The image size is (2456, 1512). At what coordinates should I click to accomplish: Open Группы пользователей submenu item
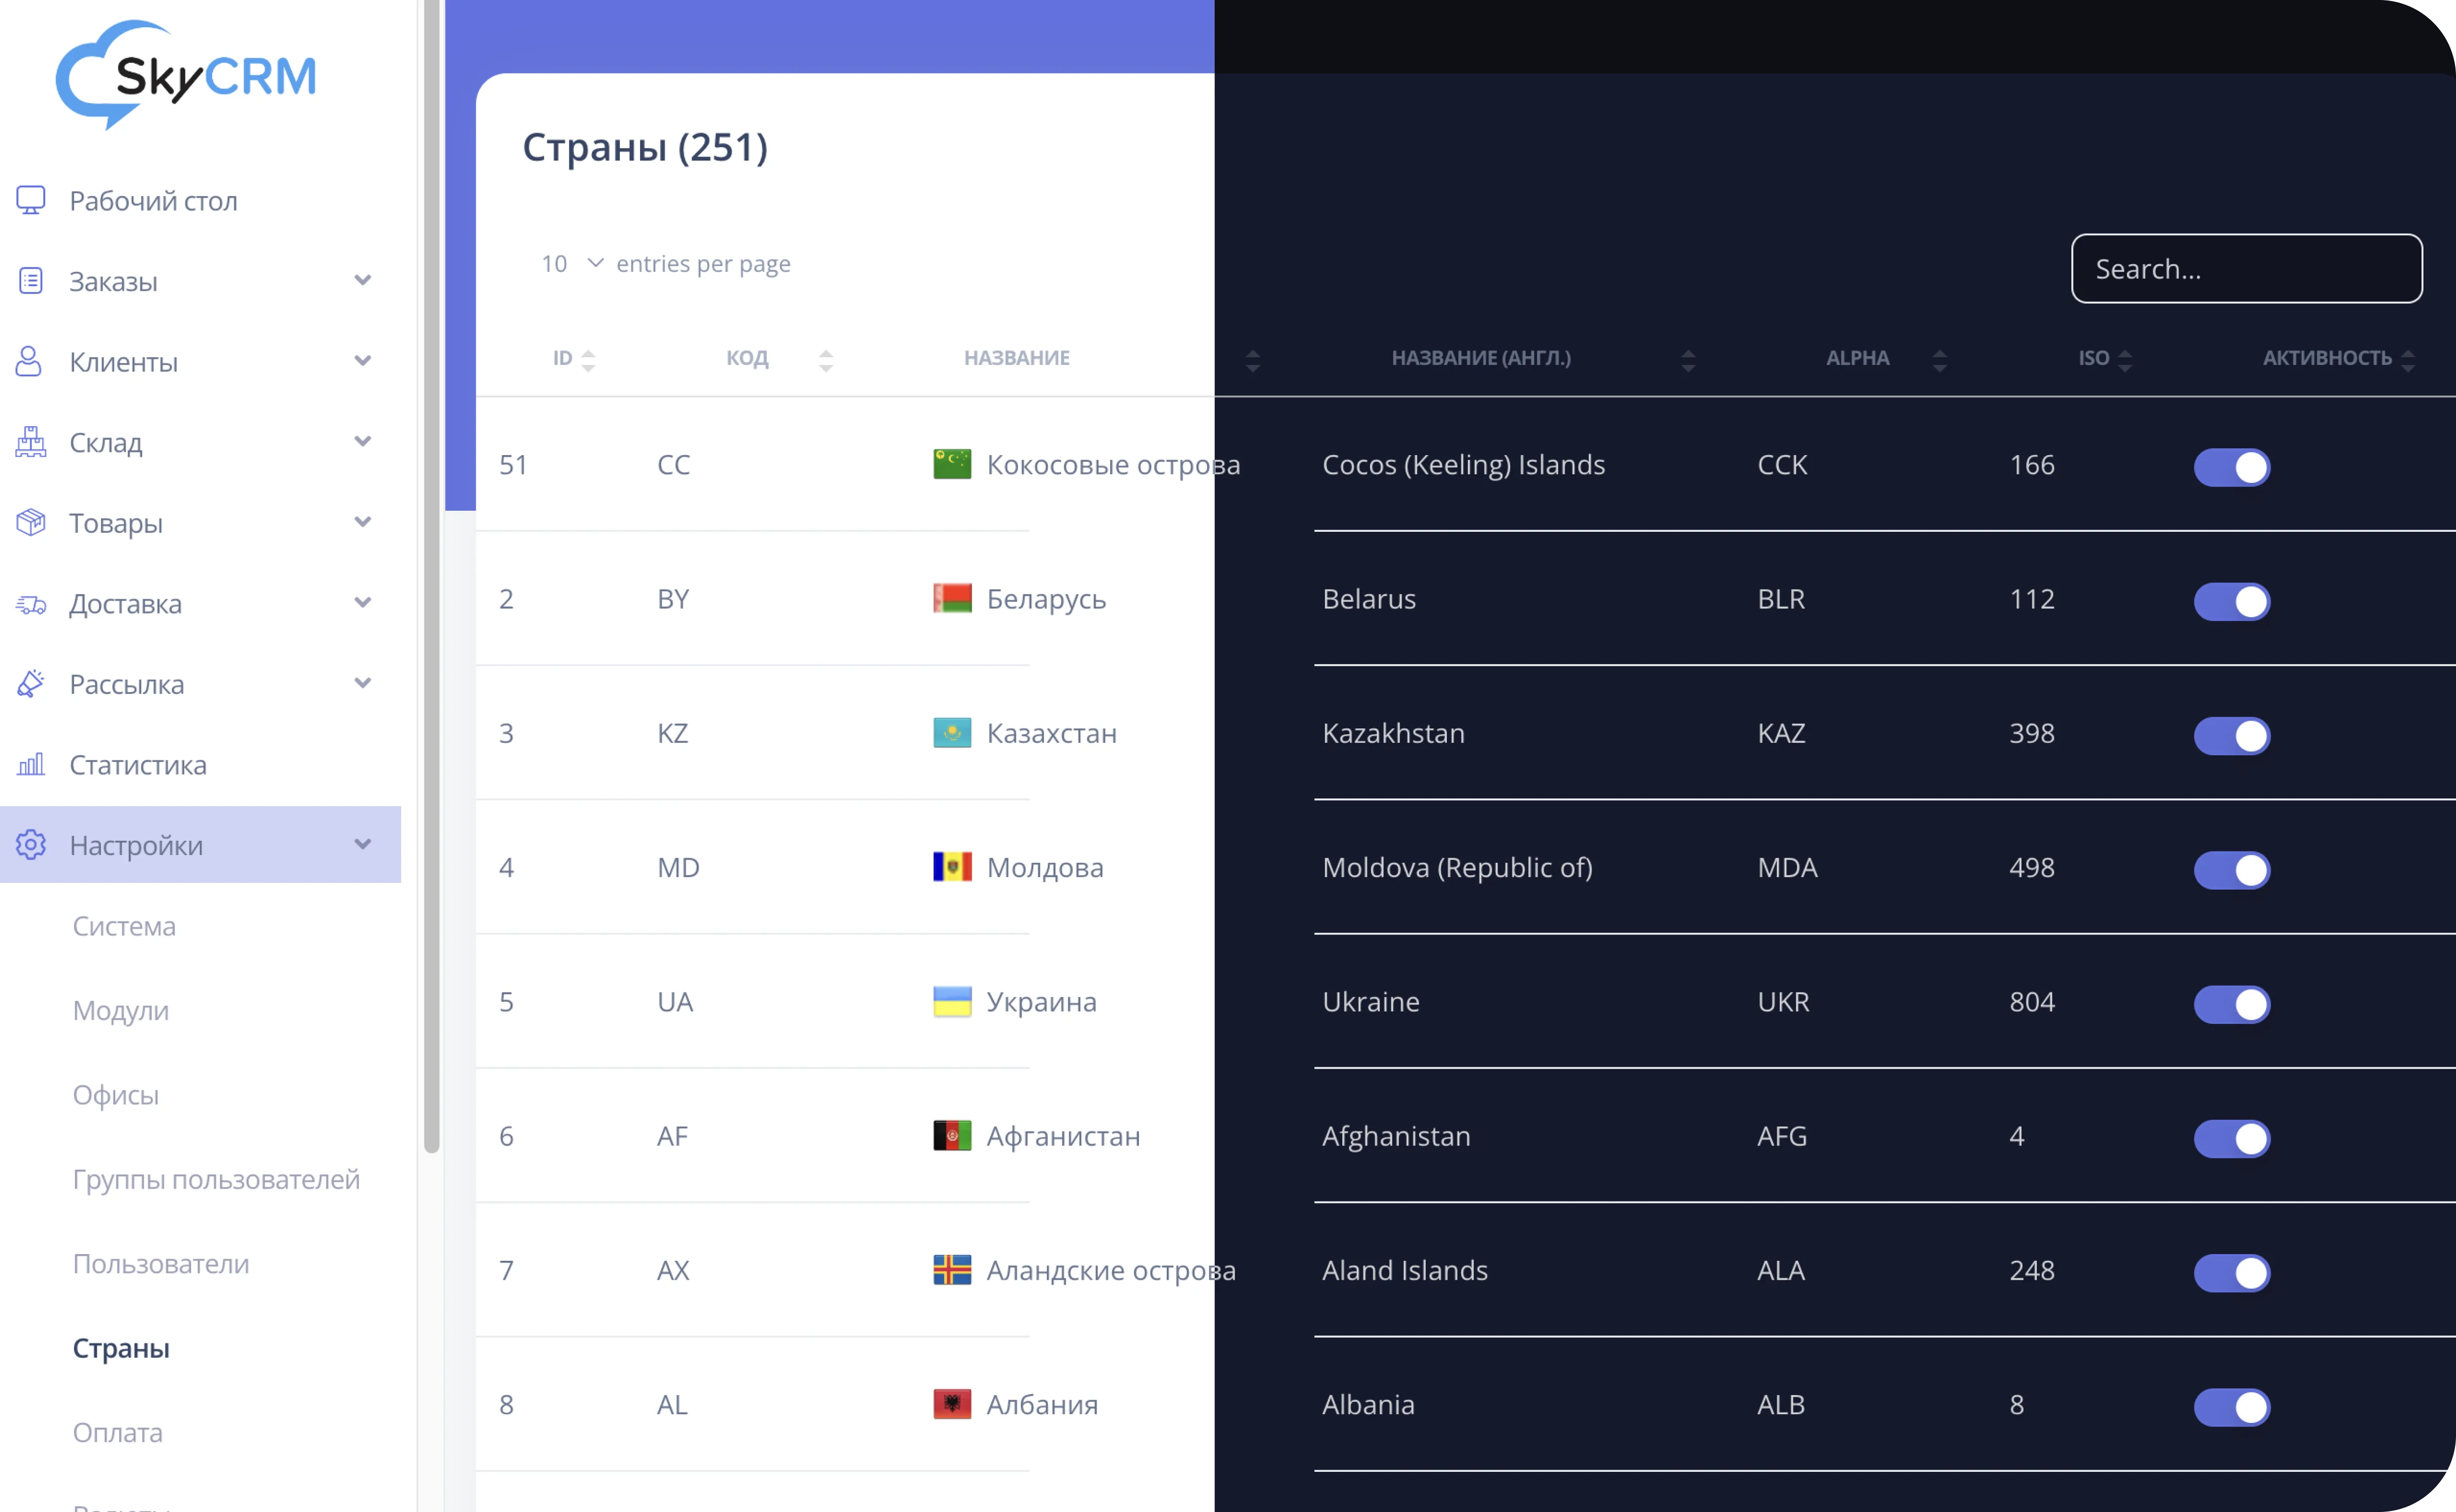(216, 1179)
